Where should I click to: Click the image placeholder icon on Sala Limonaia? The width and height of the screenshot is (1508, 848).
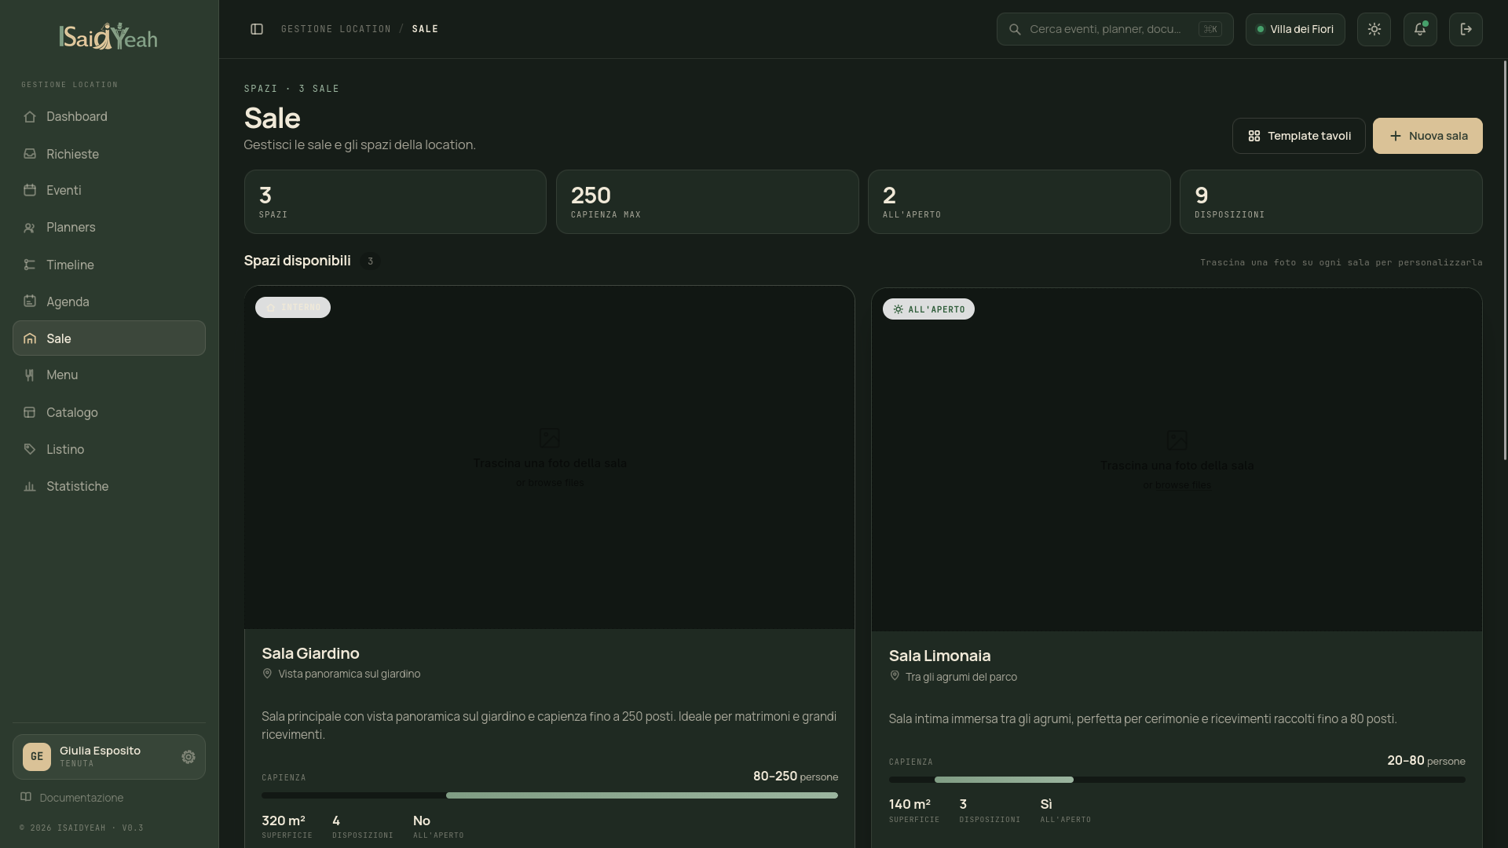[1177, 440]
